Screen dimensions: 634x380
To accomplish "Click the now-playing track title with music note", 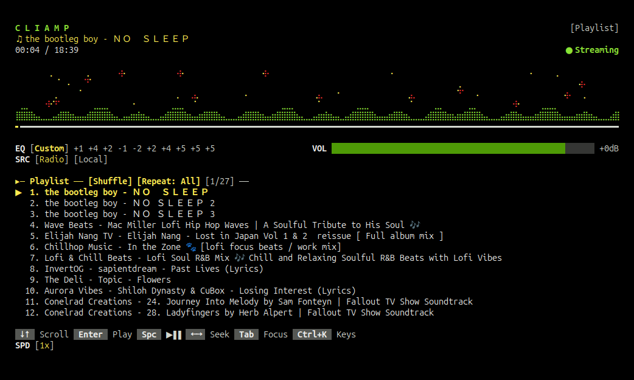I will click(102, 39).
